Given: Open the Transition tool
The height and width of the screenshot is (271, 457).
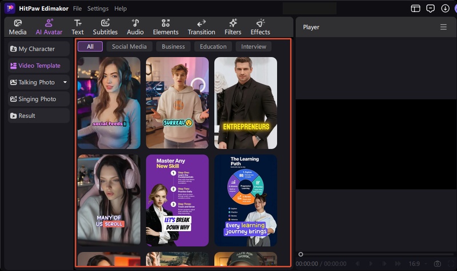Looking at the screenshot, I should coord(202,27).
